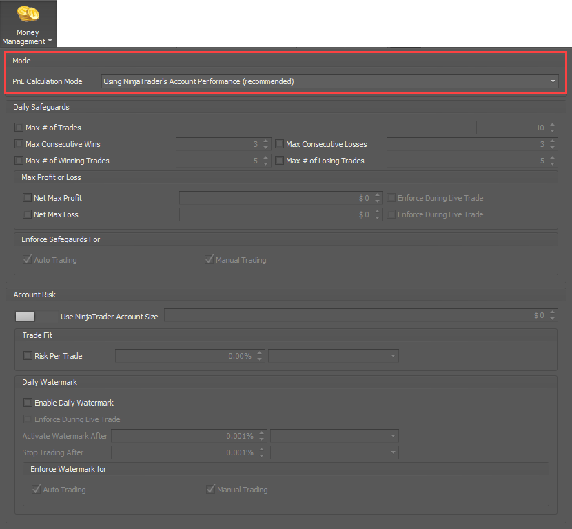
Task: Click the Max Profit or Loss group label
Action: [x=51, y=177]
